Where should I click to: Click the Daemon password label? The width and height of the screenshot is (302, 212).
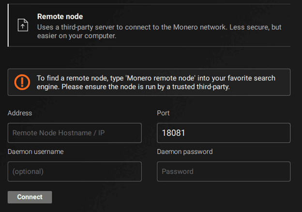(185, 152)
